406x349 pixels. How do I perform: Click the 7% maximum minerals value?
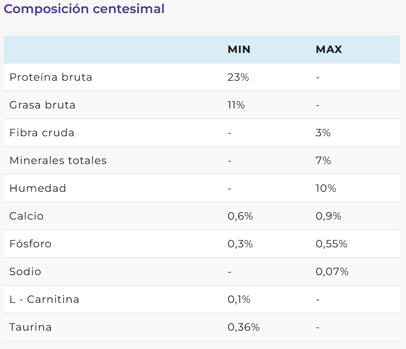[x=323, y=160]
